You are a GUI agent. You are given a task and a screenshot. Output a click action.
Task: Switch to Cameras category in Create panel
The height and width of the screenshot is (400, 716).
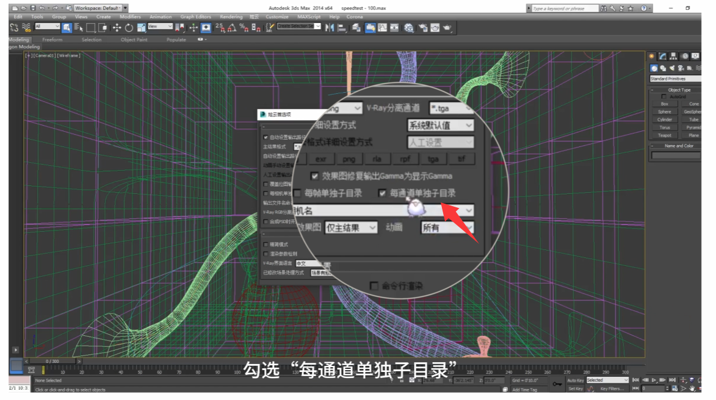click(681, 68)
